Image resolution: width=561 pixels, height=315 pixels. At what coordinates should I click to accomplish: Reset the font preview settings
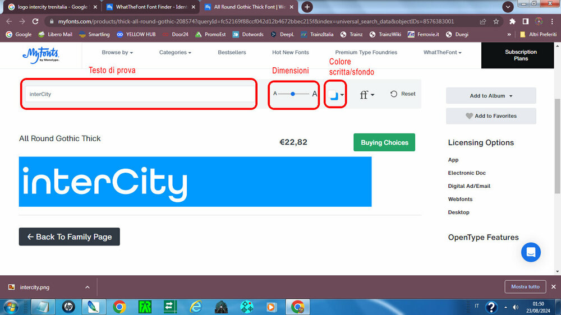(403, 94)
